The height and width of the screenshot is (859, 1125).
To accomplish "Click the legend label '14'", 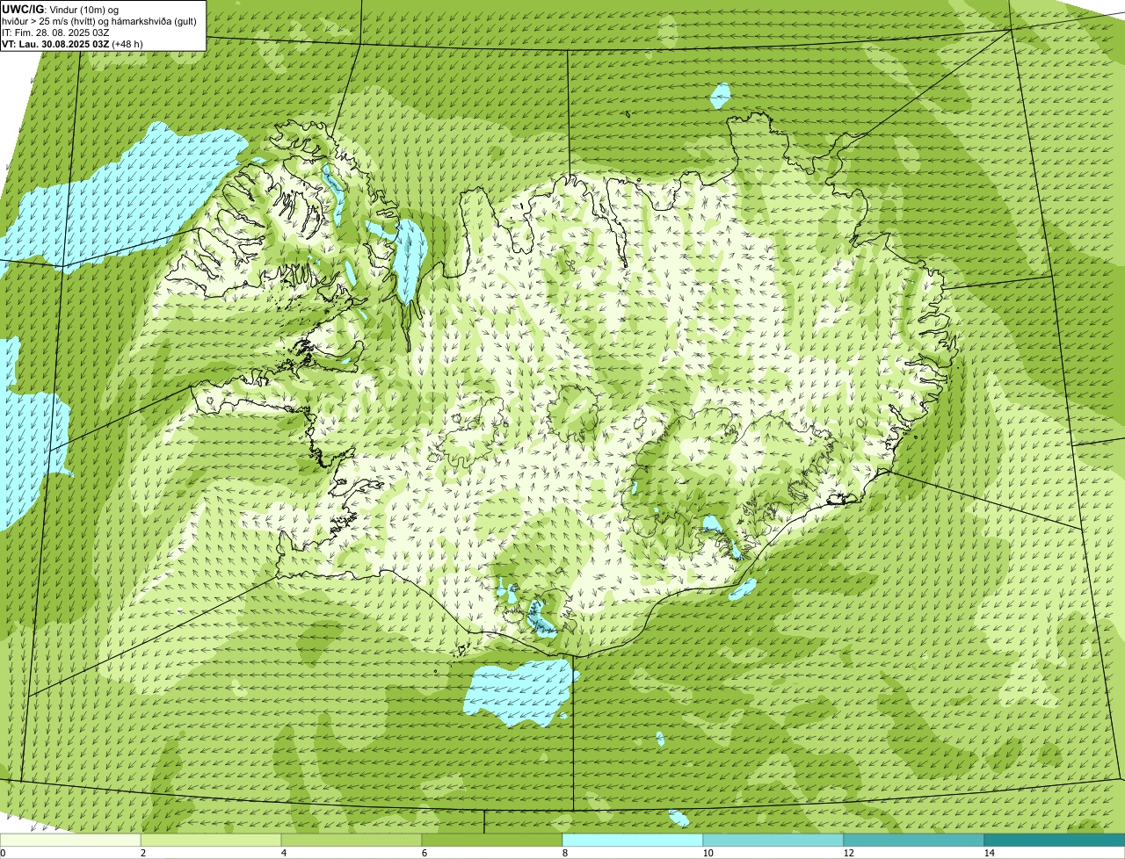I will coord(989,853).
